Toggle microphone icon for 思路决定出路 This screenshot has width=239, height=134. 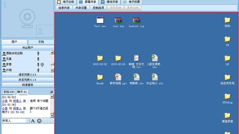[x=38, y=53]
